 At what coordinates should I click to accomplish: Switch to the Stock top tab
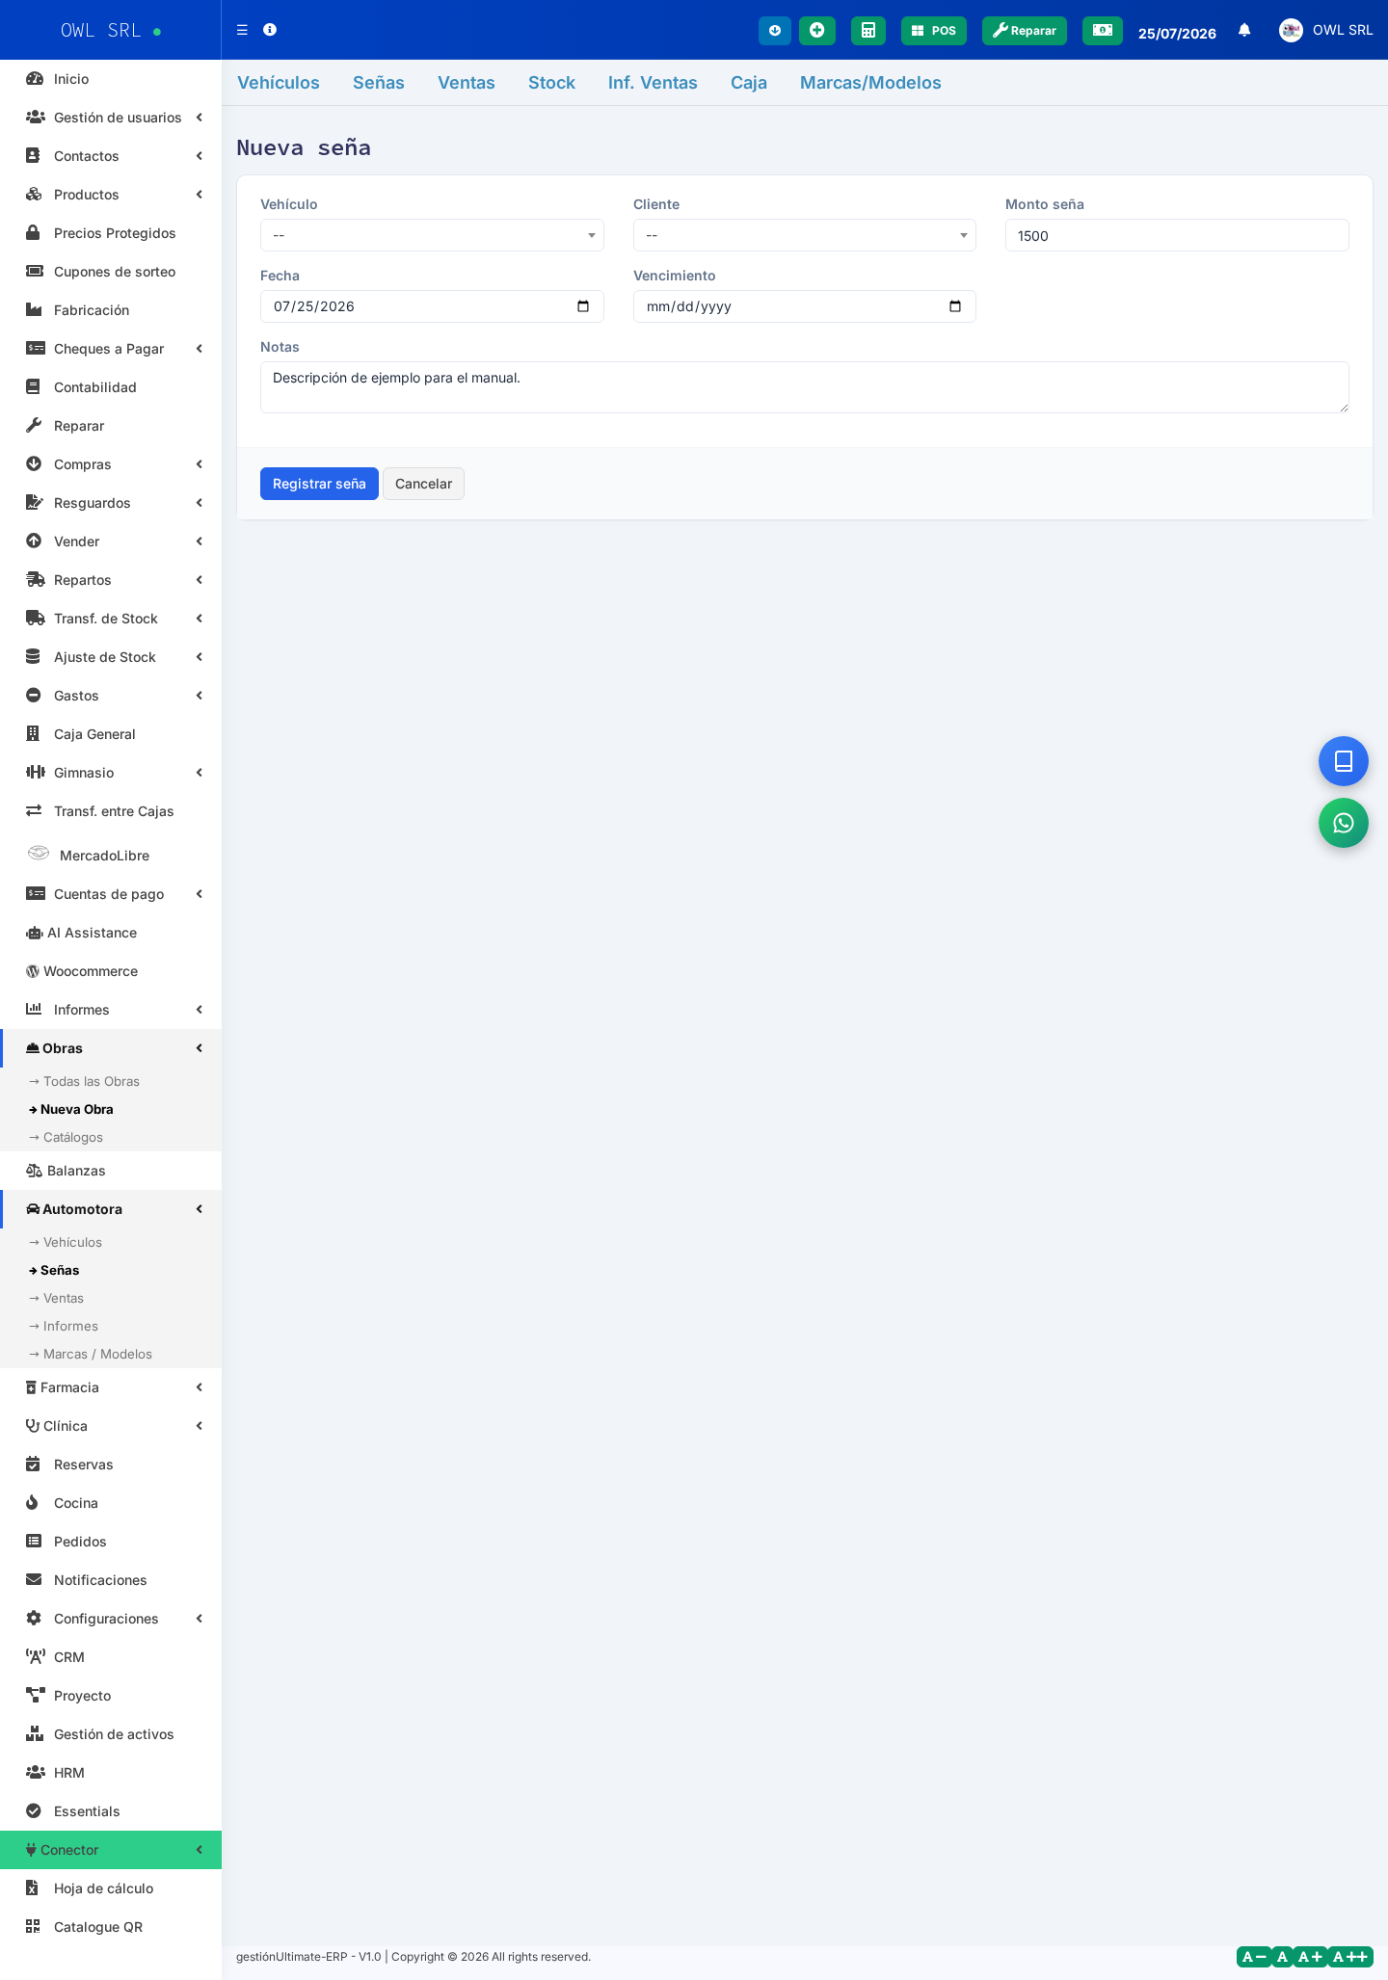tap(551, 83)
